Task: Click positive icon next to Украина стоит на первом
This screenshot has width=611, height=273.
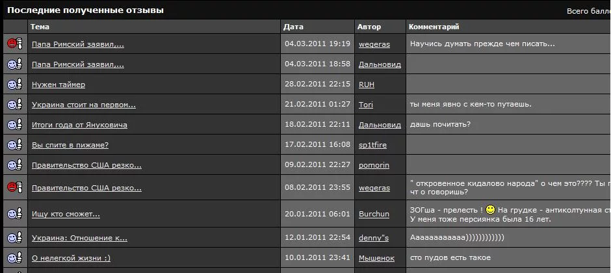Action: (x=14, y=104)
